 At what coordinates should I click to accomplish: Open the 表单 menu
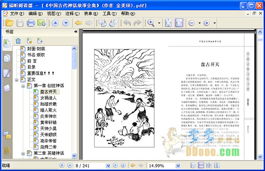(x=91, y=14)
